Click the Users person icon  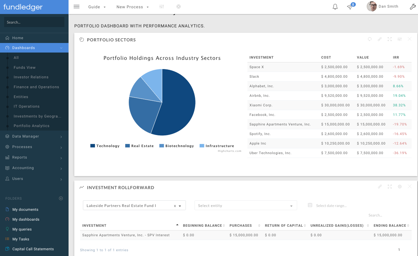[x=7, y=179]
